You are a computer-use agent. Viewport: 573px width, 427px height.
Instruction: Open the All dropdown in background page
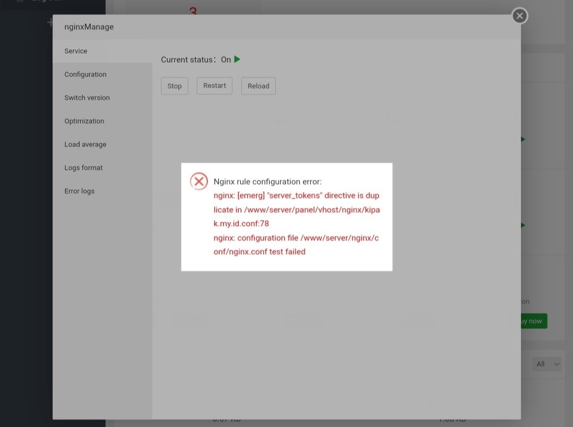pyautogui.click(x=547, y=364)
